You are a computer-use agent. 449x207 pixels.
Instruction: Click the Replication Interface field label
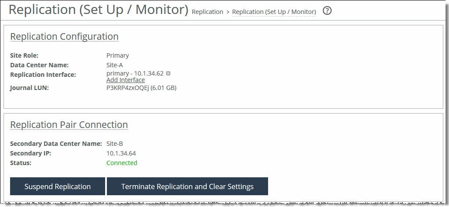pyautogui.click(x=43, y=75)
